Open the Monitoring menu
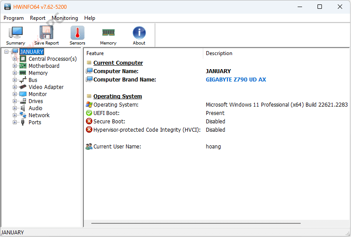The width and height of the screenshot is (351, 237). tap(65, 18)
